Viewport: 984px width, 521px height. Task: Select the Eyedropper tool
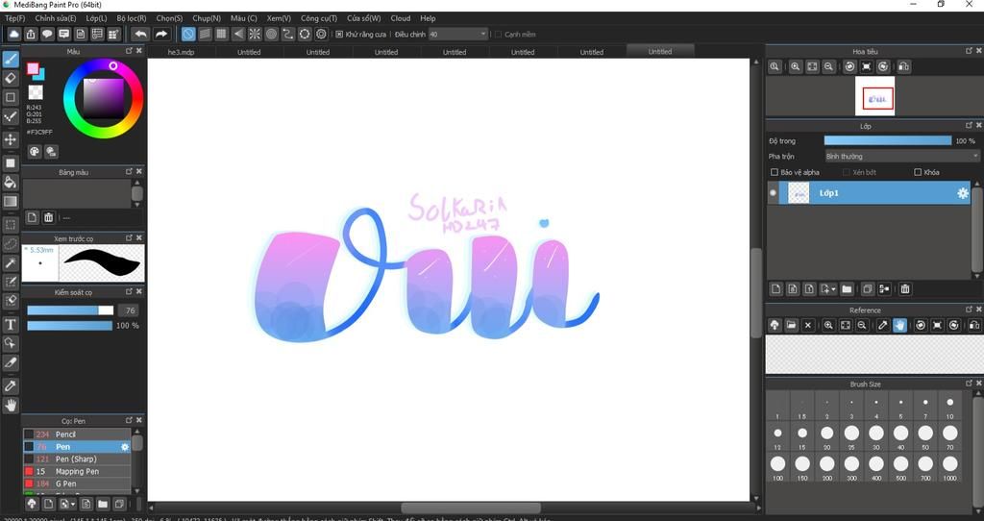point(11,385)
